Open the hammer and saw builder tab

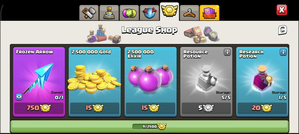pos(89,13)
